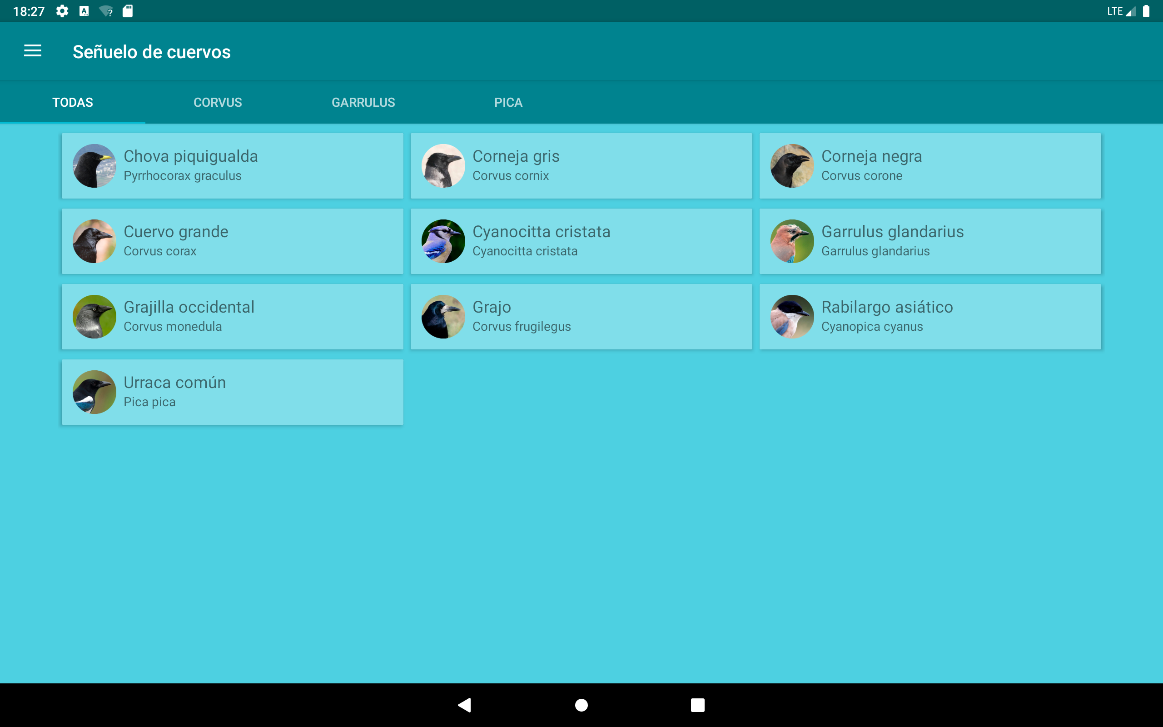The image size is (1163, 727).
Task: Tap the Android back button
Action: point(465,705)
